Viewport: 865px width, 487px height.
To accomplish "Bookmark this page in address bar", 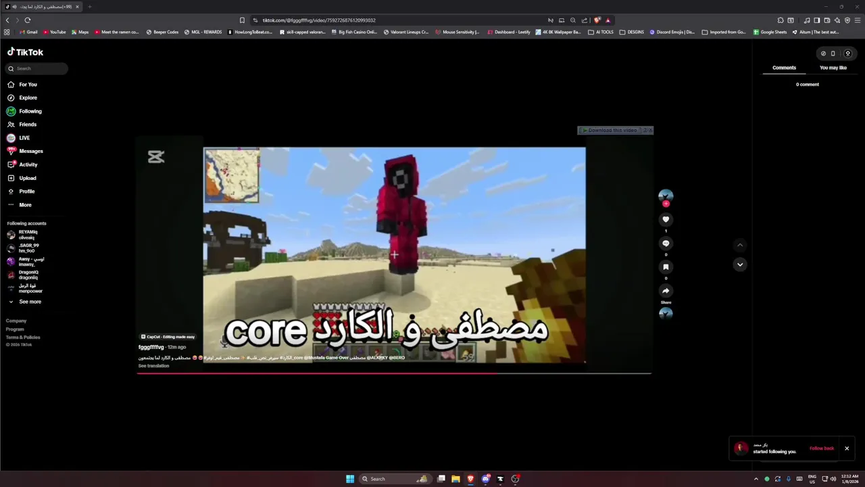I will tap(242, 20).
